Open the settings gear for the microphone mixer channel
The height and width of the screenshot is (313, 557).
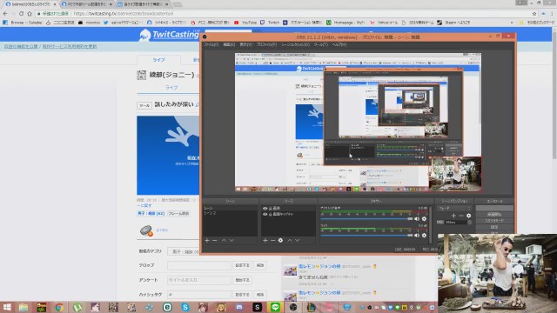point(424,236)
